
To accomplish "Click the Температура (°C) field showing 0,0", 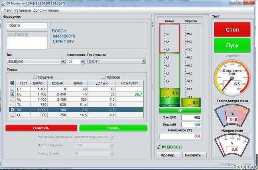I will pyautogui.click(x=180, y=136).
